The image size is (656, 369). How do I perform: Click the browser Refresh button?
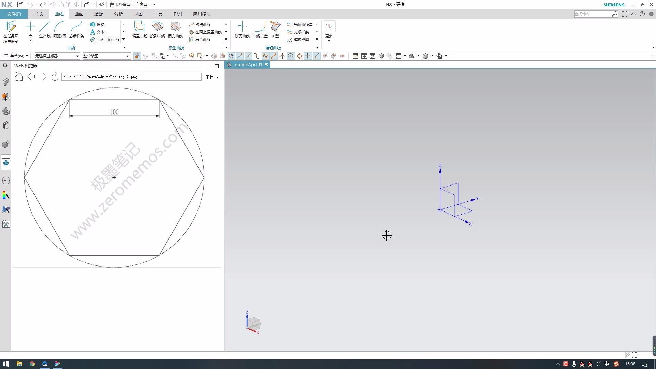(x=55, y=77)
